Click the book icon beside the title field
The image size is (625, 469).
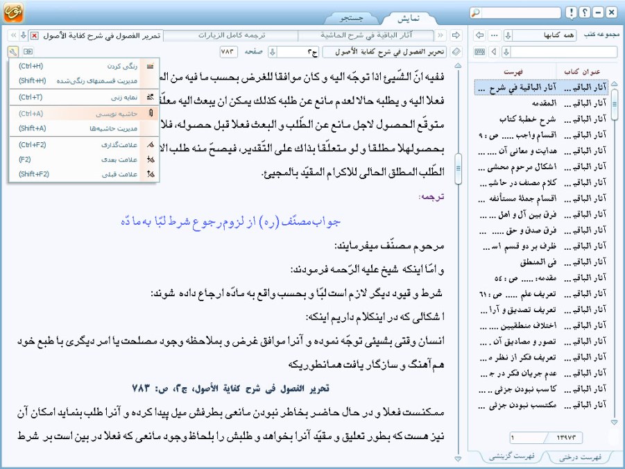pyautogui.click(x=456, y=52)
